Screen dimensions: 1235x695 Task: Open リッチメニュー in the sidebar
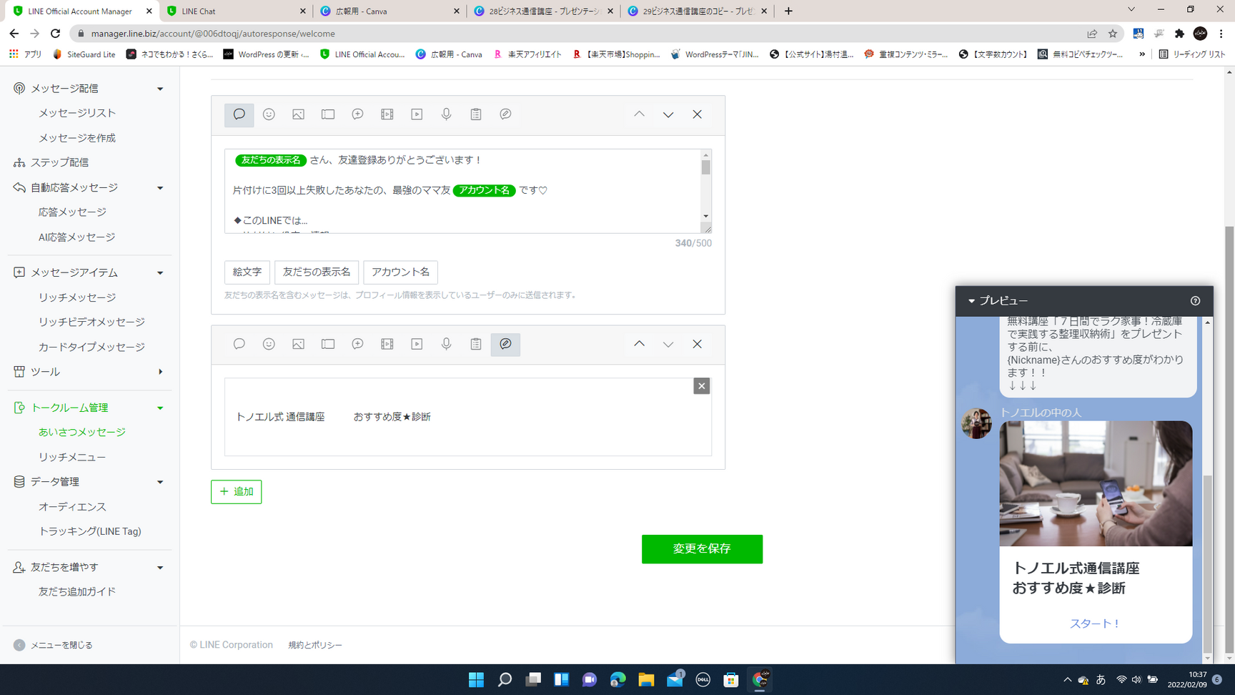[72, 457]
